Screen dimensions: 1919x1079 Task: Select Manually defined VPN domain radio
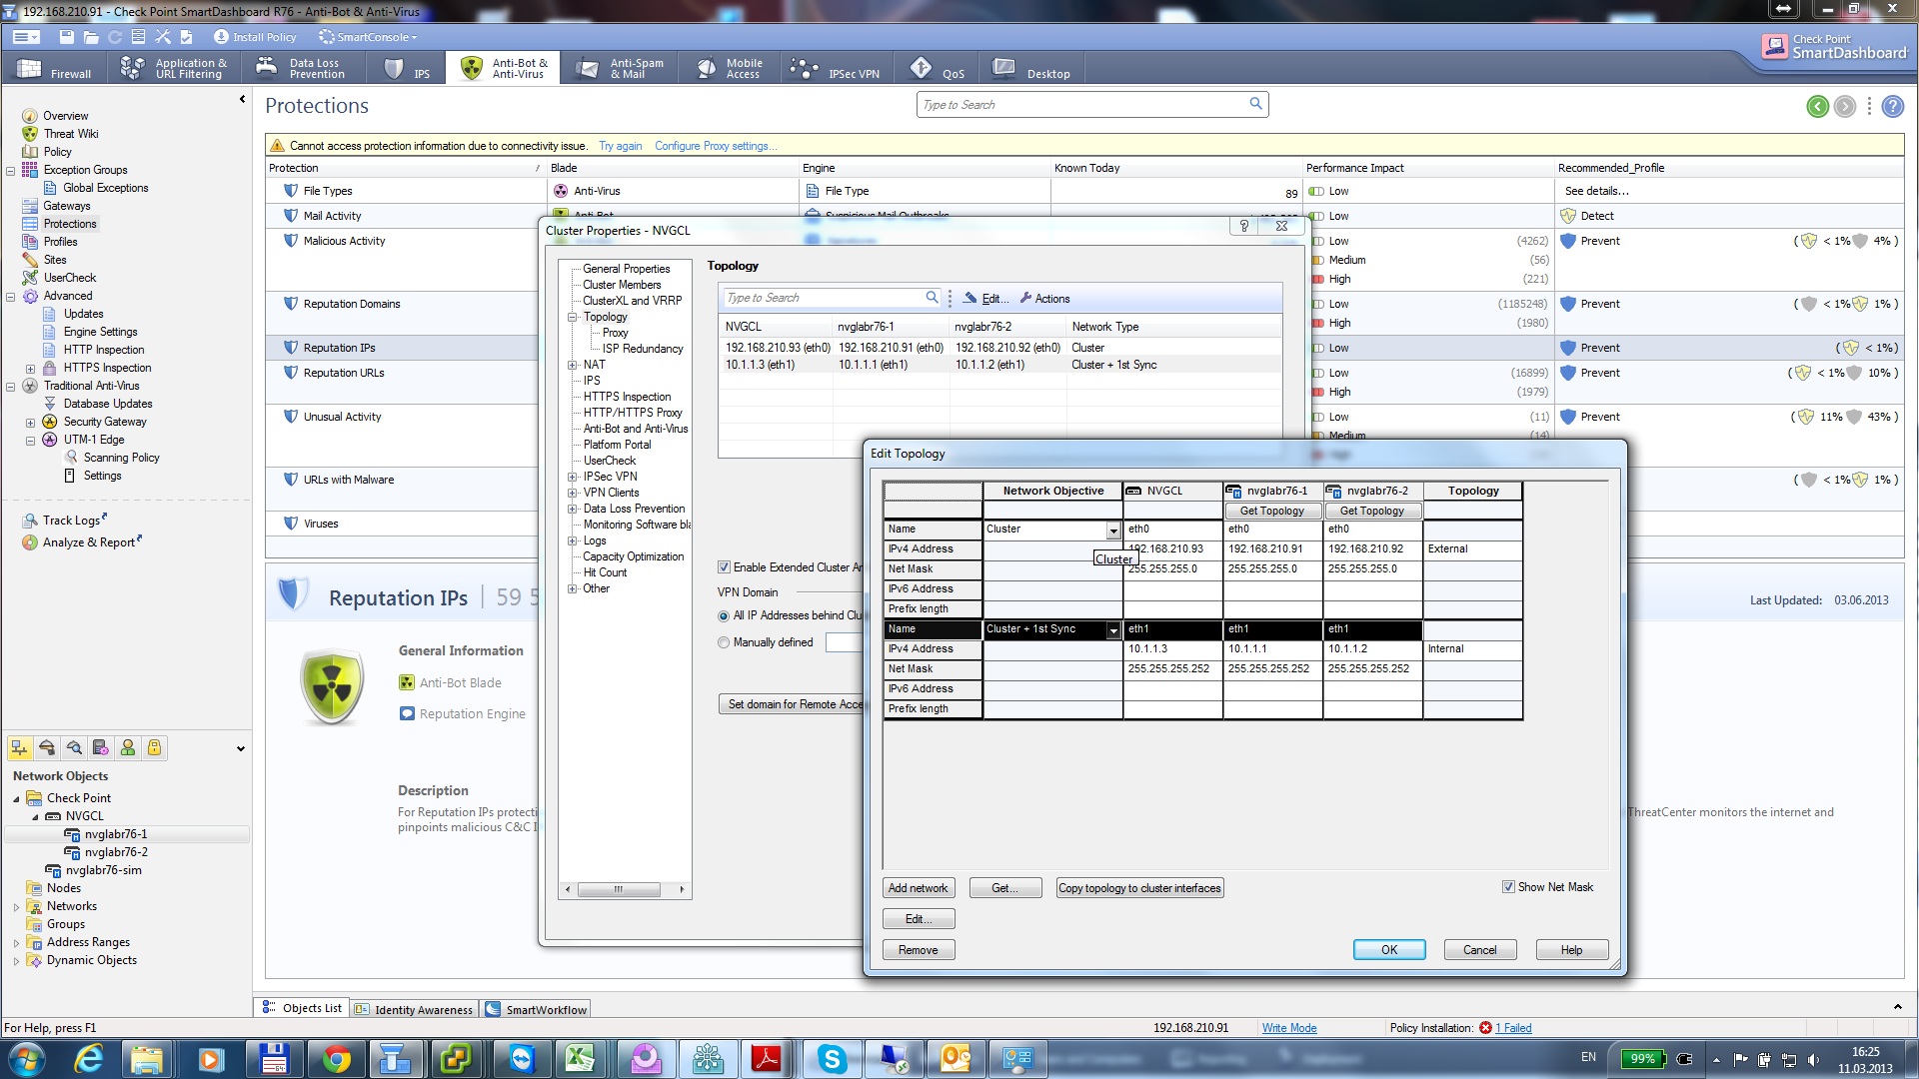click(724, 643)
